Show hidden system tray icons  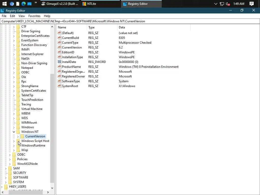click(x=216, y=4)
